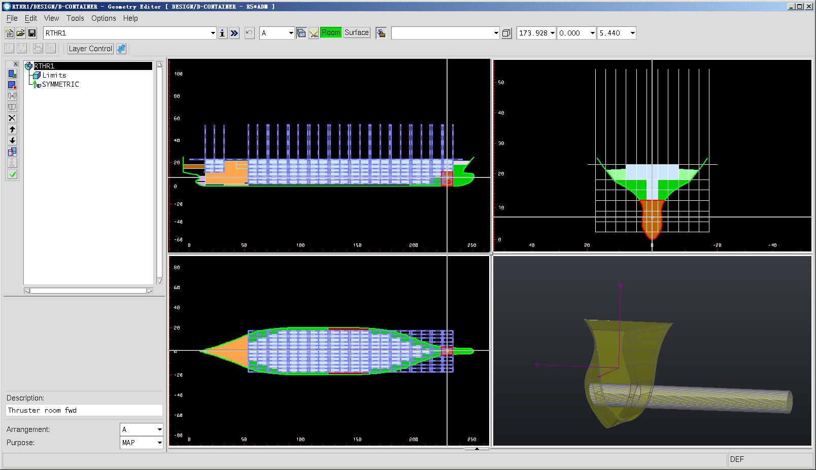Click the colored shapes icon after Surface
This screenshot has width=816, height=470.
click(x=381, y=33)
